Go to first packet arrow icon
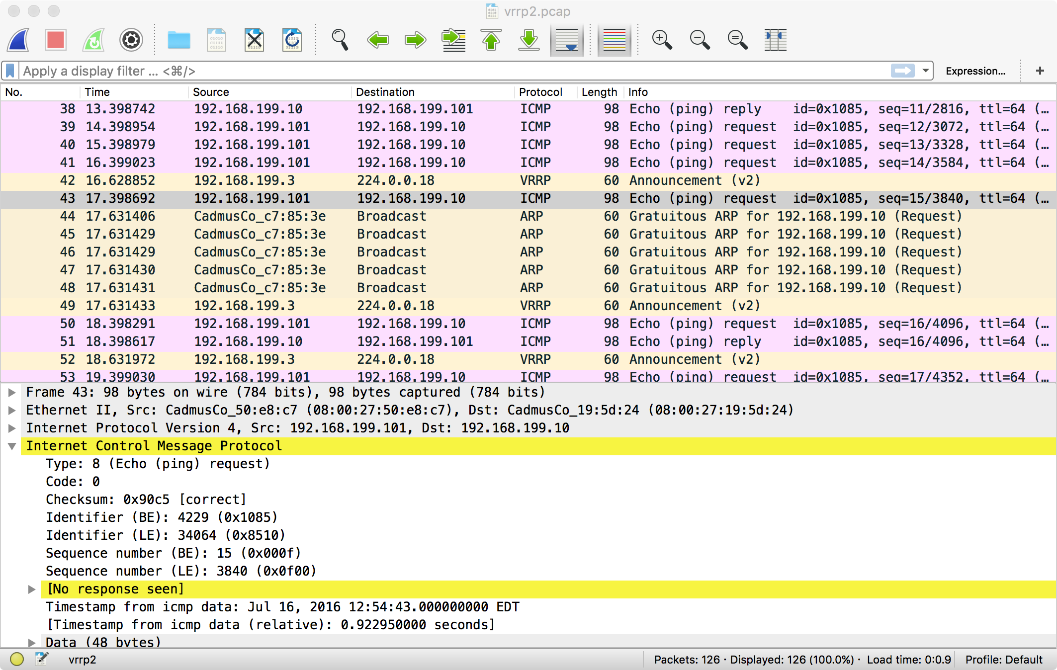This screenshot has width=1057, height=670. 491,40
